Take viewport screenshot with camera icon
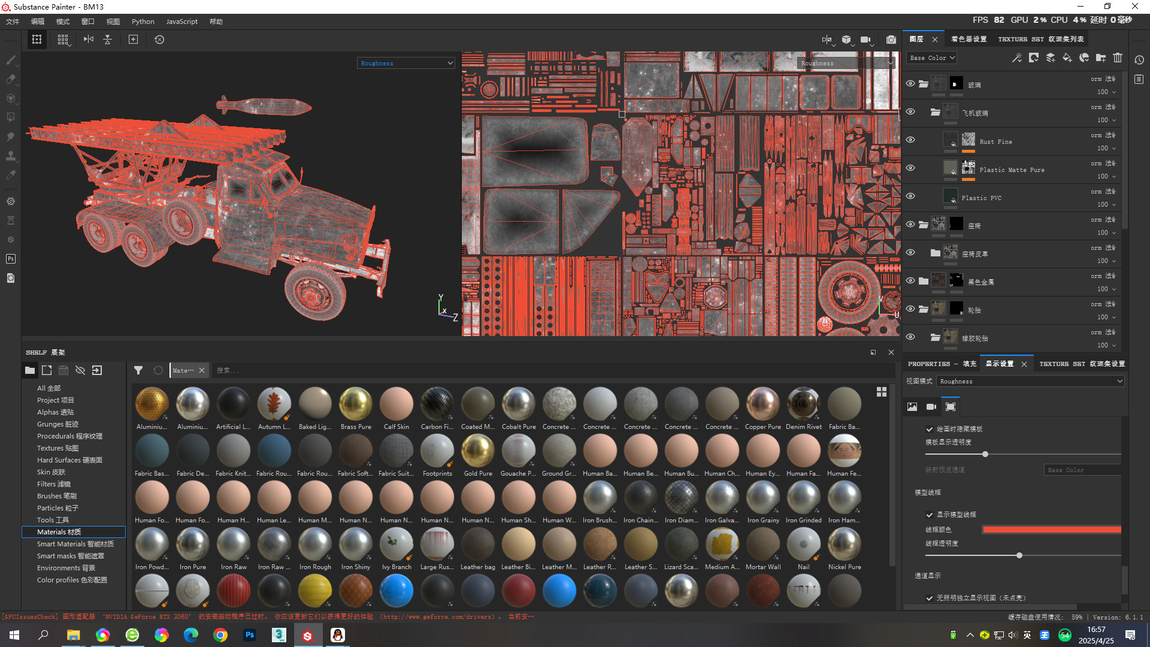The width and height of the screenshot is (1150, 647). [891, 40]
